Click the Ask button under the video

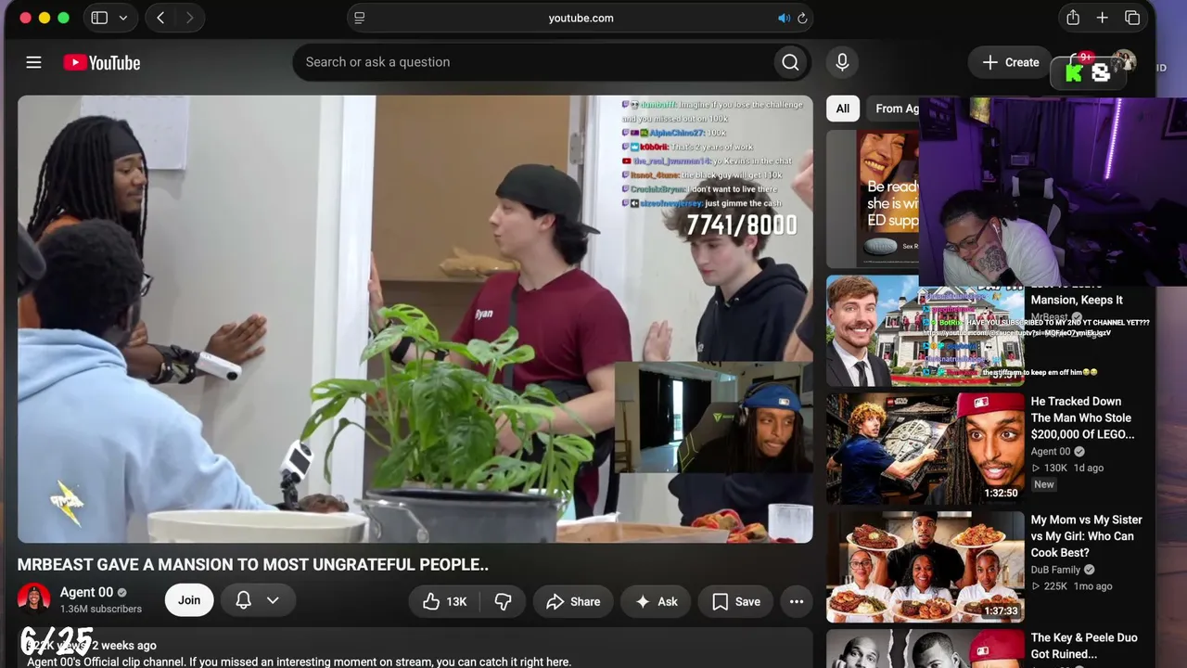click(656, 601)
